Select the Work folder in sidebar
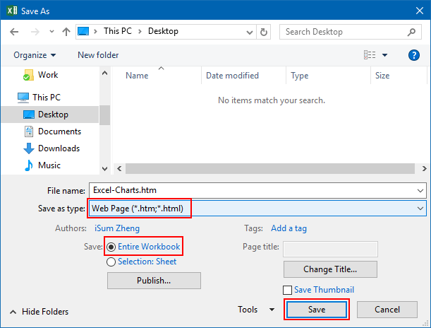Screen dimensions: 431x328 [48, 75]
